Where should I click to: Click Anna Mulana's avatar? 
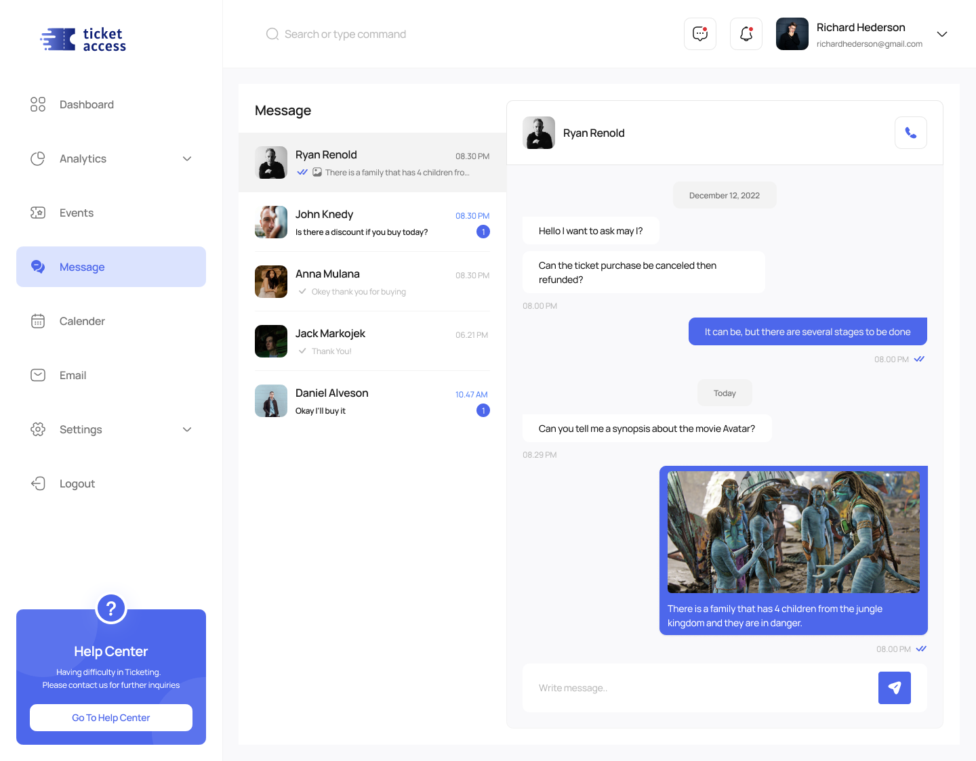click(x=271, y=282)
